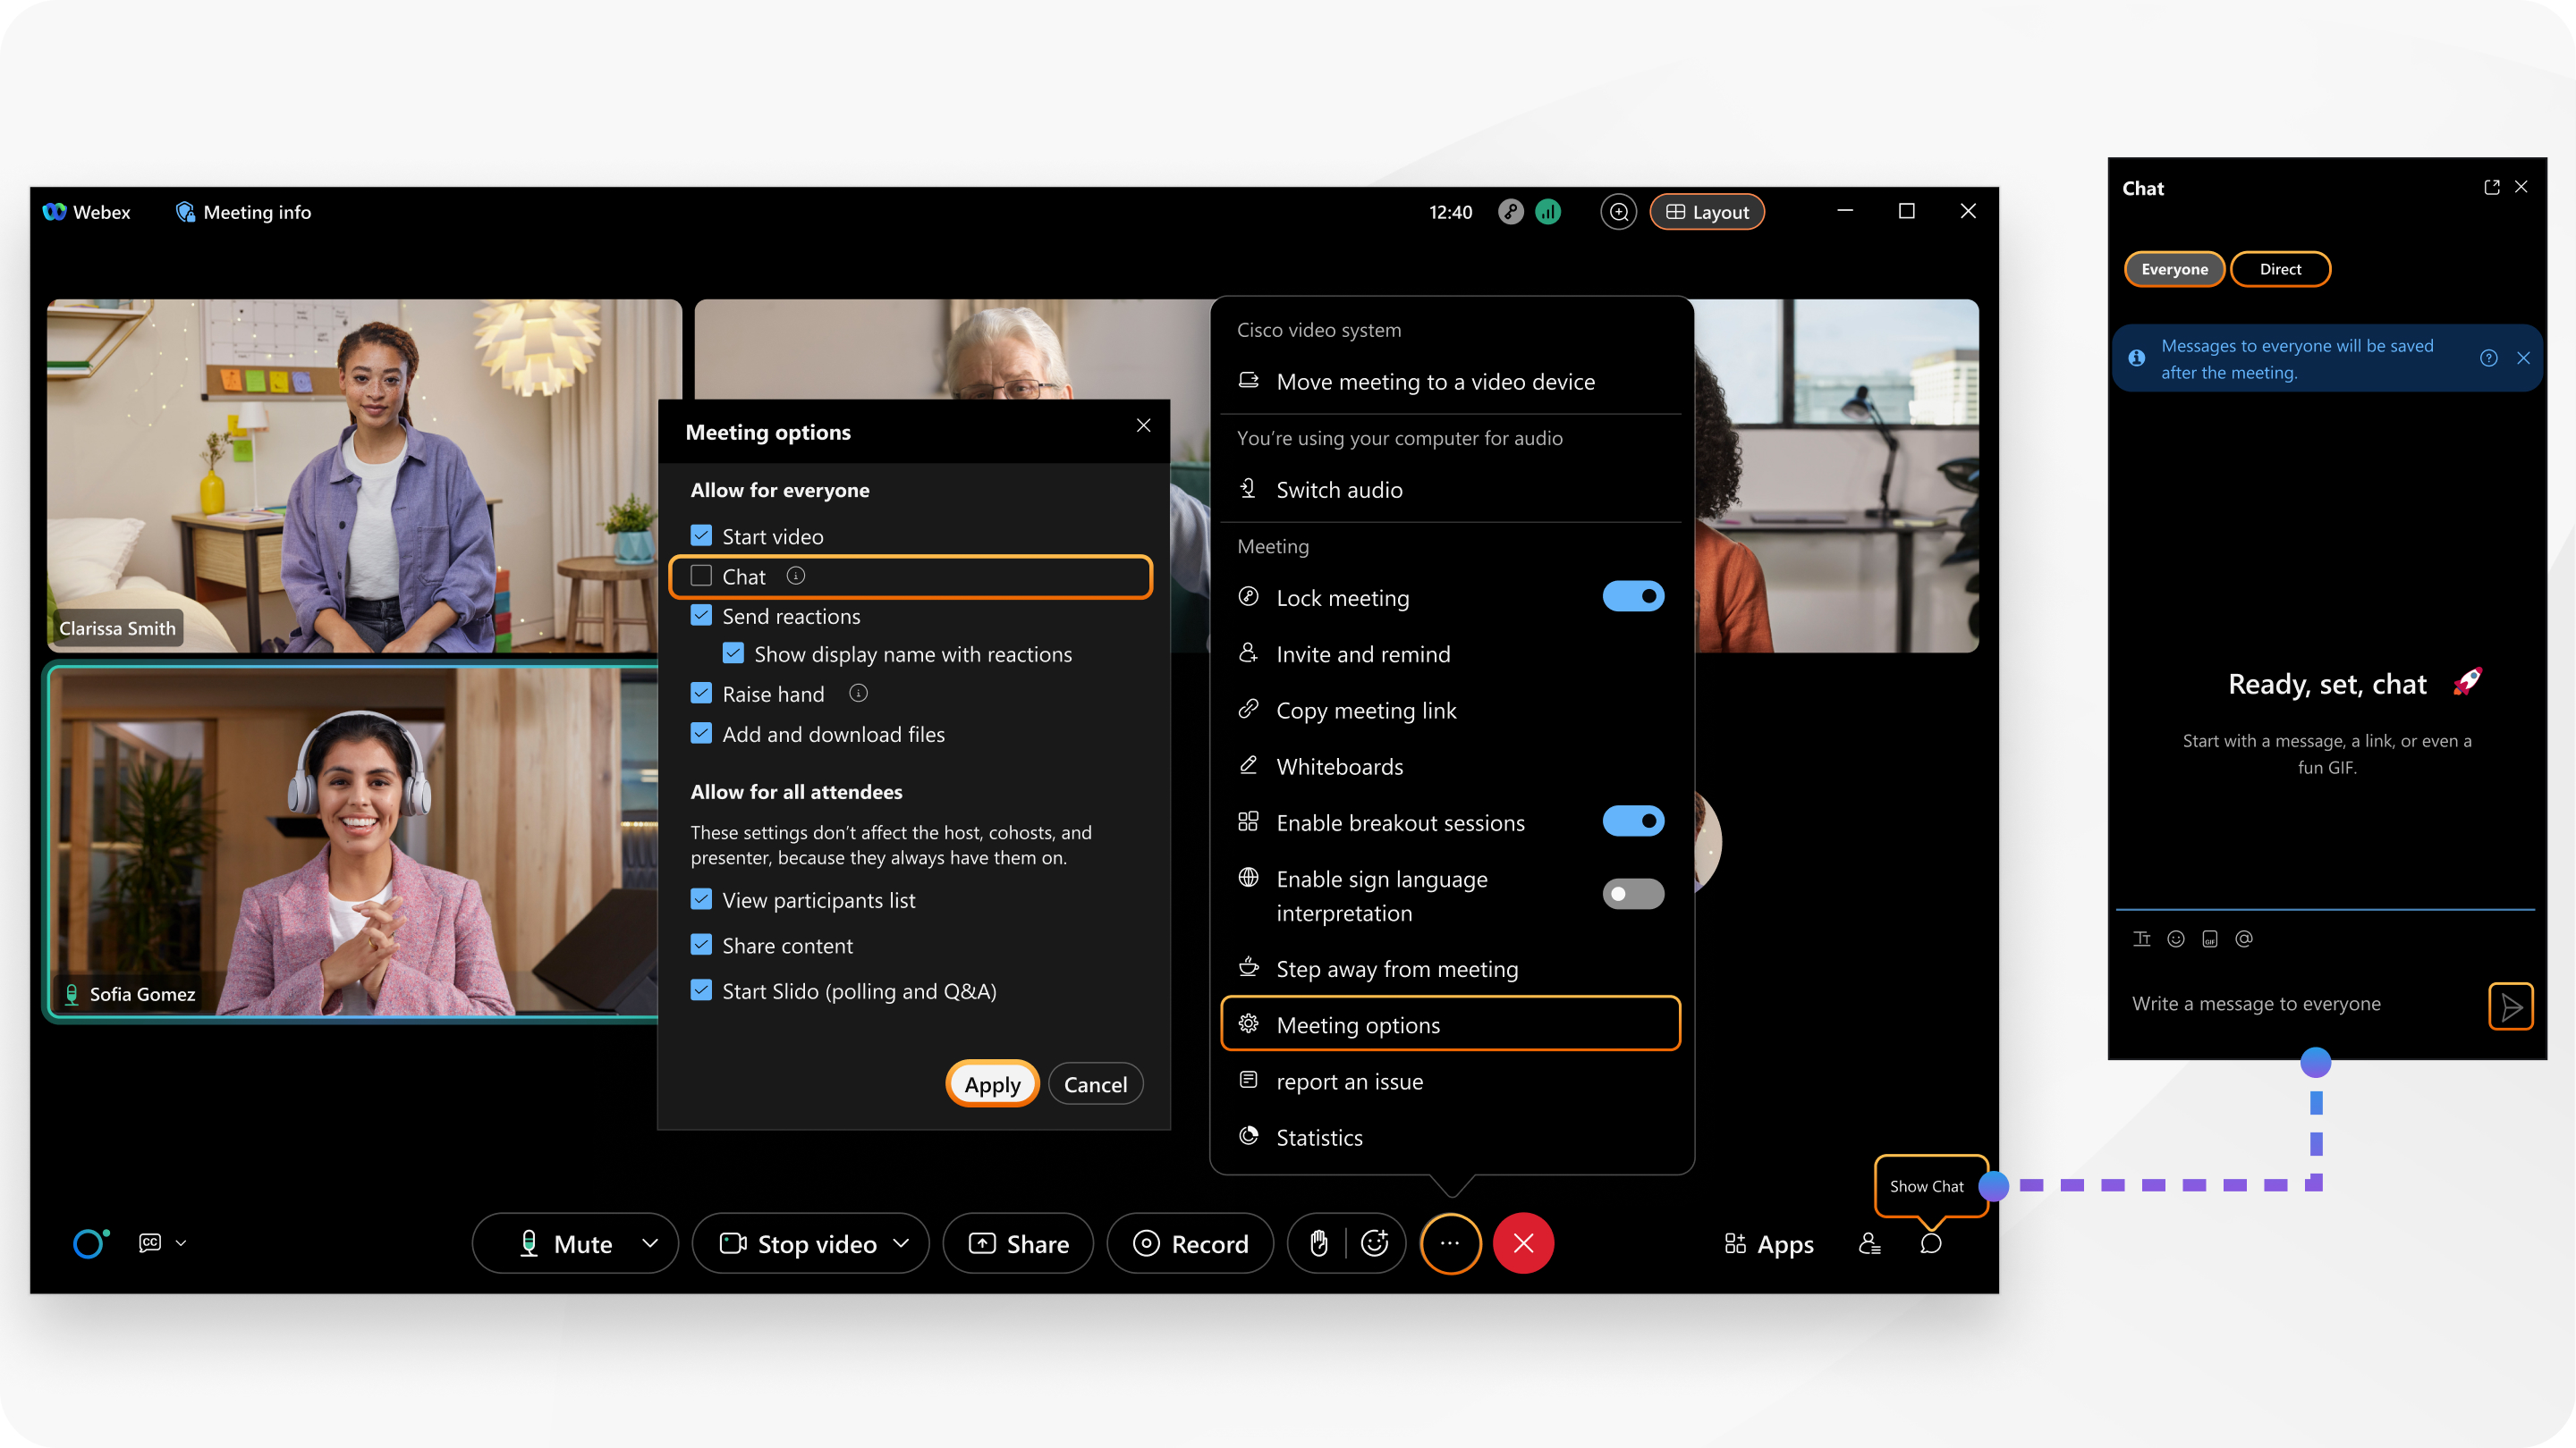Viewport: 2576px width, 1448px height.
Task: Click the Send reactions emoji icon
Action: pyautogui.click(x=1378, y=1242)
